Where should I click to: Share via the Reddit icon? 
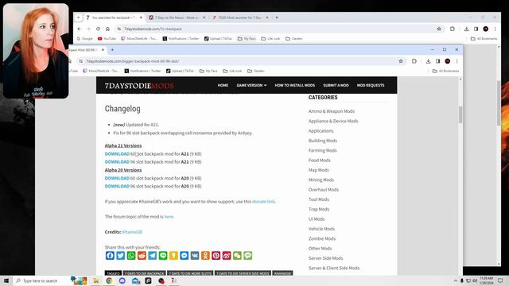coord(142,256)
